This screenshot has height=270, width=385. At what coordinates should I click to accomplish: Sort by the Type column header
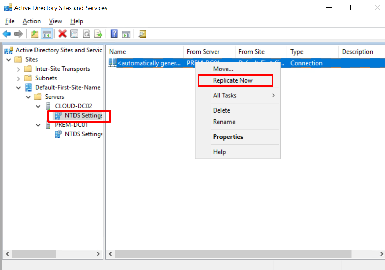pyautogui.click(x=313, y=51)
